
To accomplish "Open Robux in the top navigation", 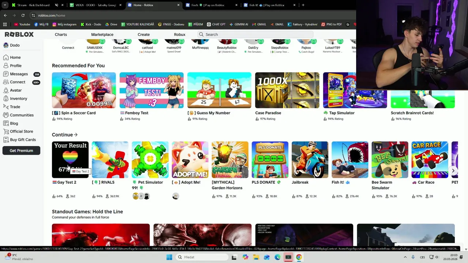I will (x=180, y=34).
